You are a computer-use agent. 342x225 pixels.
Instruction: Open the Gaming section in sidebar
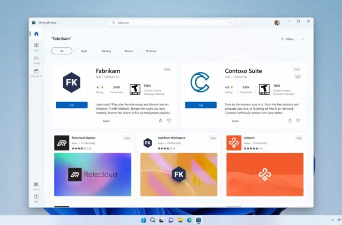pos(36,60)
